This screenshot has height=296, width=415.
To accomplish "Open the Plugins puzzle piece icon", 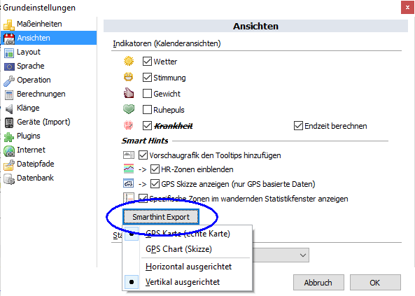I will click(x=9, y=136).
